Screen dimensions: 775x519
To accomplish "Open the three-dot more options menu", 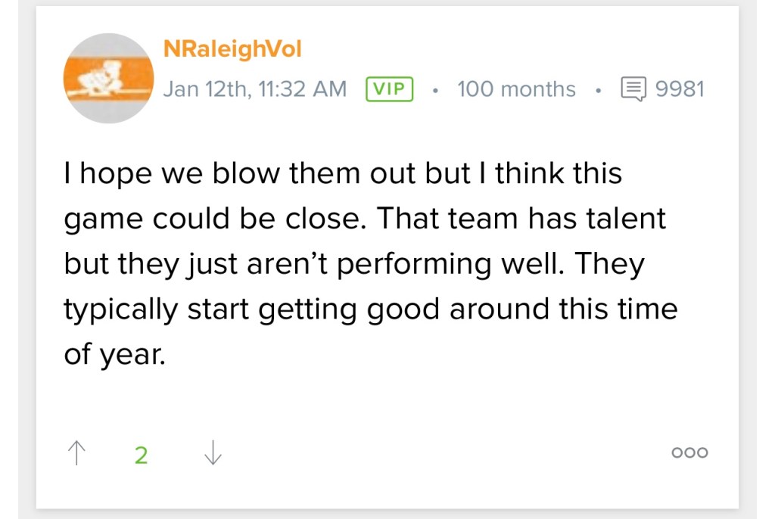I will coord(689,453).
